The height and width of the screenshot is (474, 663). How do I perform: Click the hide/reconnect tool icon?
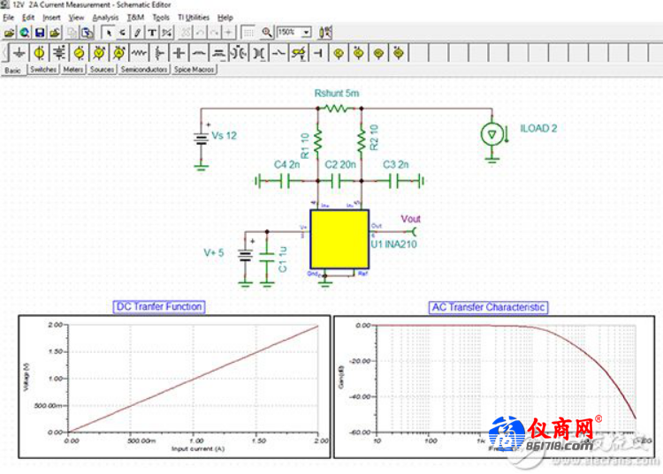point(166,33)
